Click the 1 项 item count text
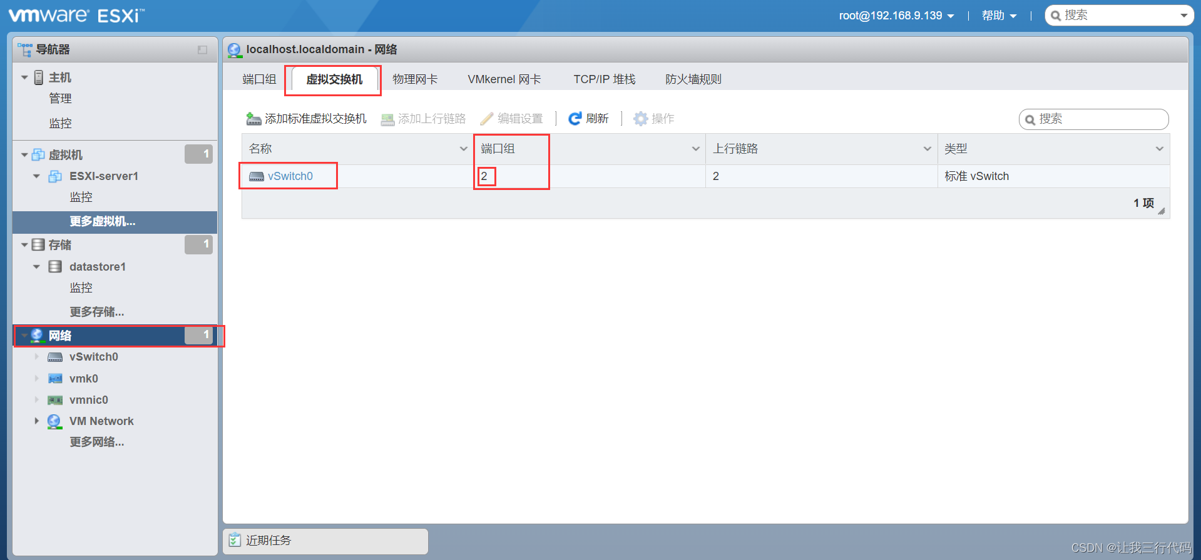The height and width of the screenshot is (560, 1201). 1143,203
